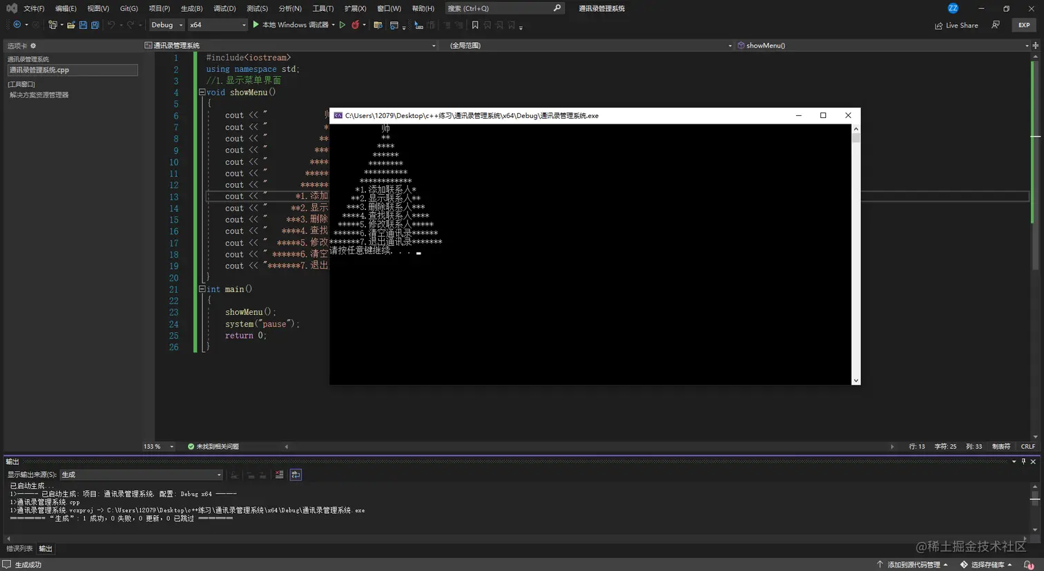Open the 视图(V) menu
This screenshot has height=571, width=1044.
98,8
